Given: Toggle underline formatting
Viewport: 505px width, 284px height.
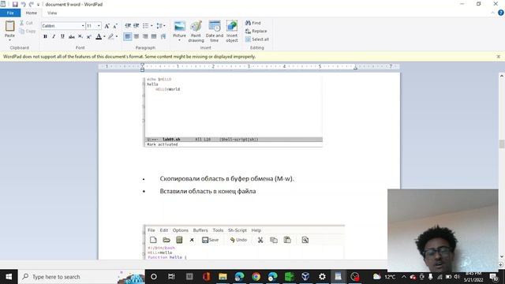Looking at the screenshot, I should click(x=62, y=36).
